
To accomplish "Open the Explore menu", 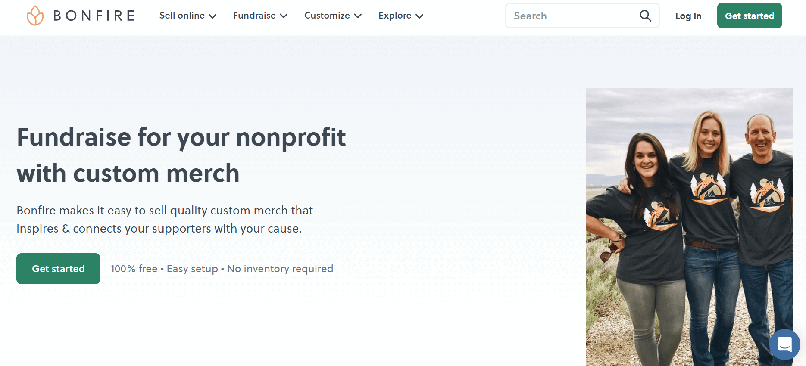I will pyautogui.click(x=394, y=16).
